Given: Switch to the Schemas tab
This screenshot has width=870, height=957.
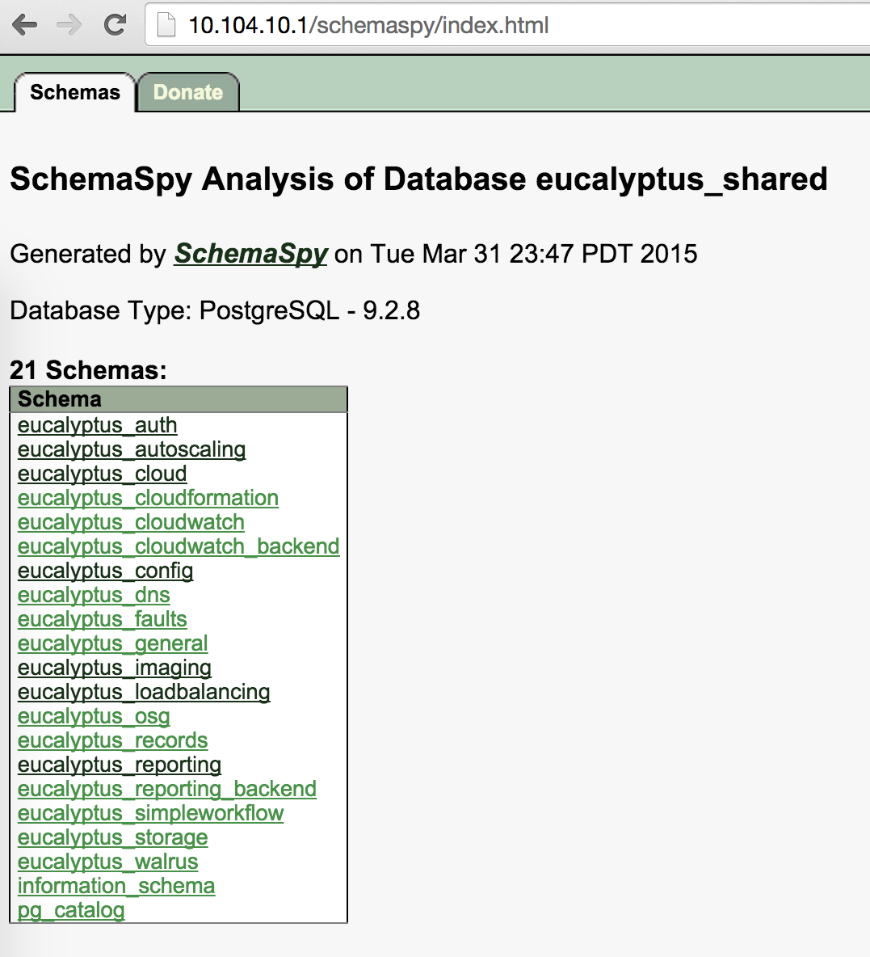Looking at the screenshot, I should (75, 92).
